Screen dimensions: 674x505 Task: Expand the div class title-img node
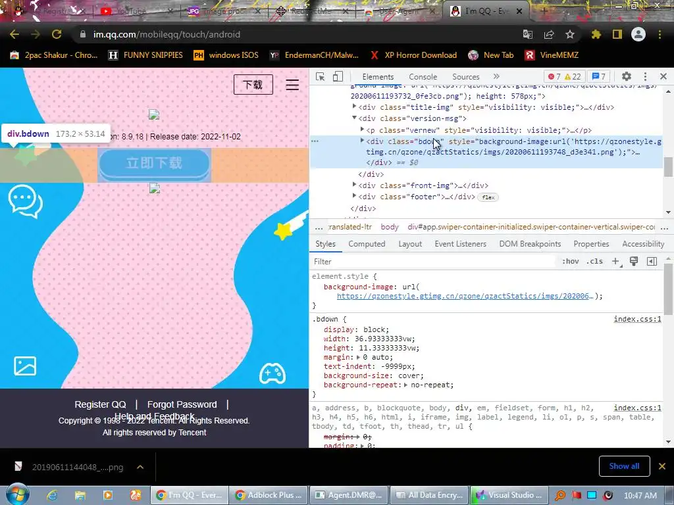(354, 107)
